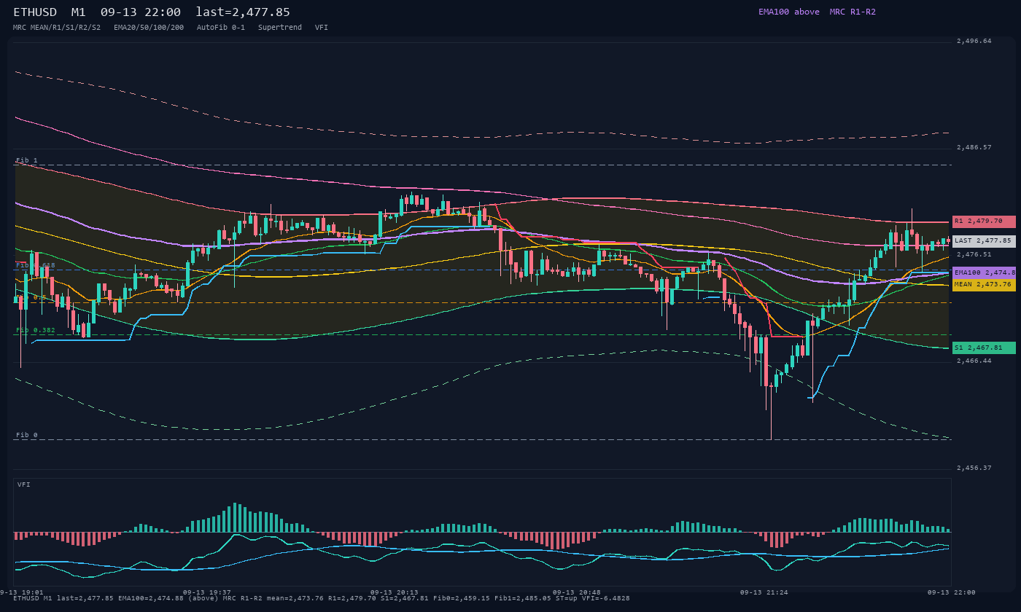Click the 09-13 19:37 time axis label
This screenshot has width=1021, height=612.
coord(207,592)
